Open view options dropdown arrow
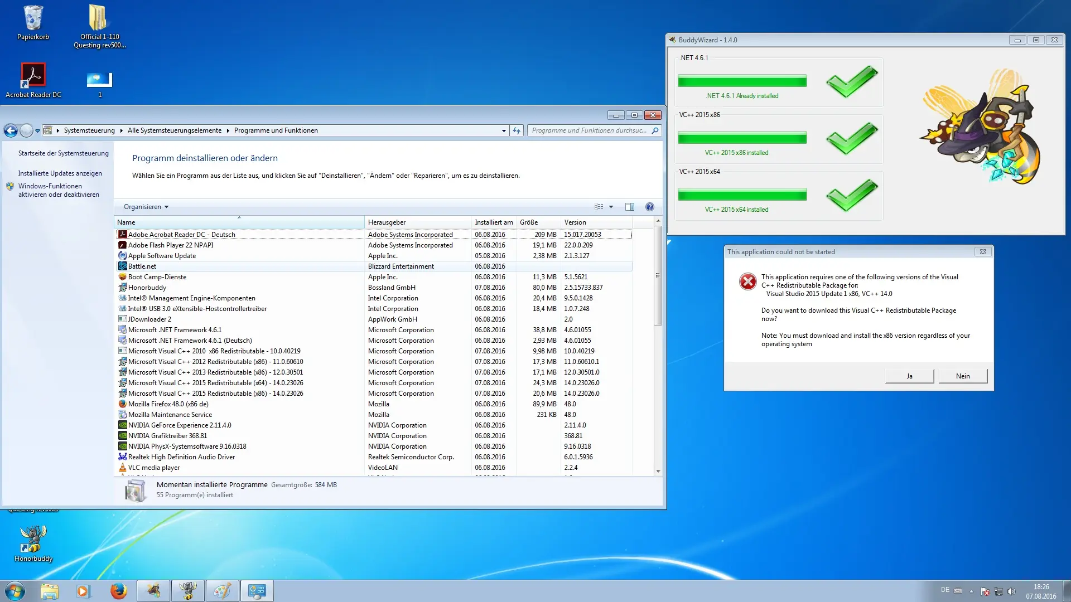Viewport: 1071px width, 602px height. (x=611, y=207)
